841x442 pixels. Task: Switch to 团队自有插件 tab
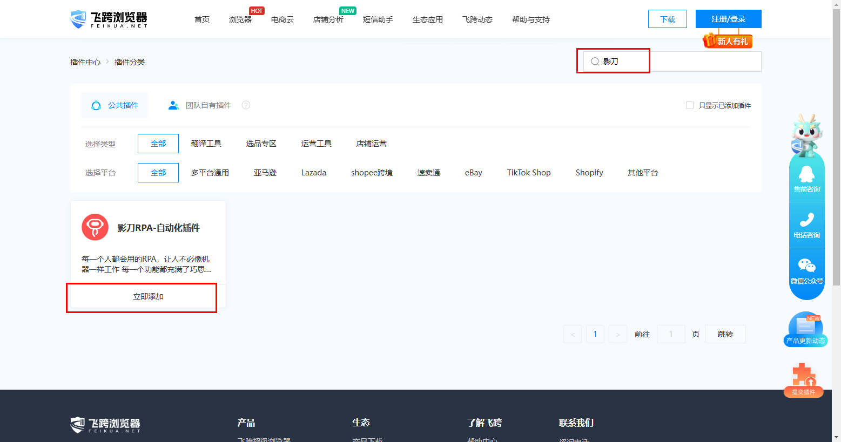(208, 105)
